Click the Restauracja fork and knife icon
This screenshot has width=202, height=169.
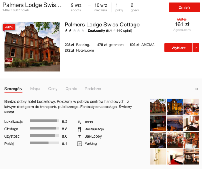(x=80, y=129)
